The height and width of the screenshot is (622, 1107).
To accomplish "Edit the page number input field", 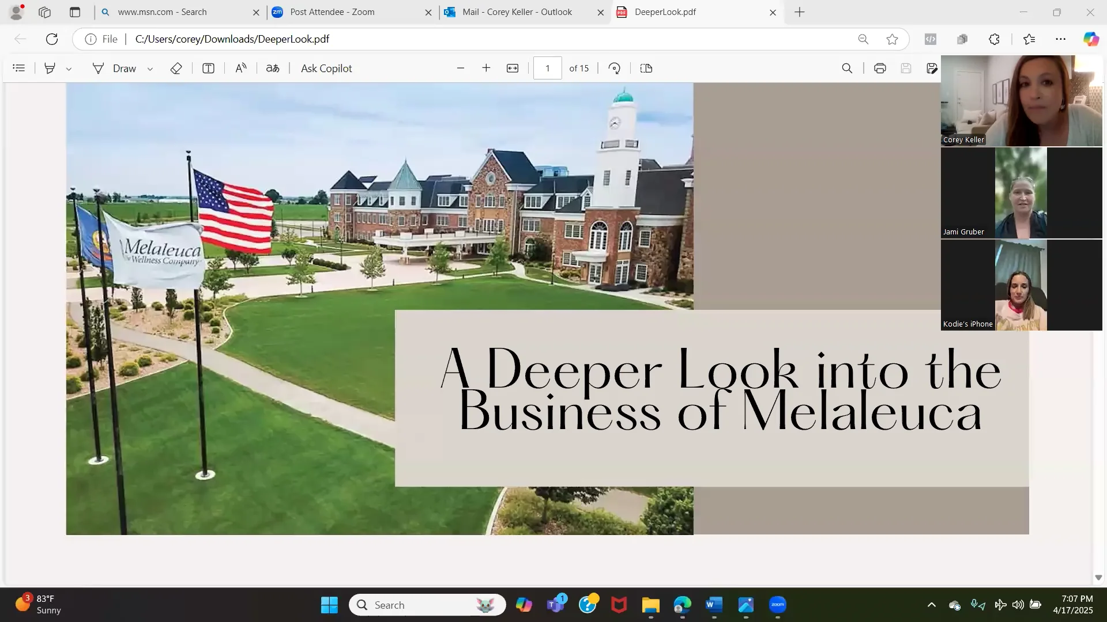I will 547,68.
